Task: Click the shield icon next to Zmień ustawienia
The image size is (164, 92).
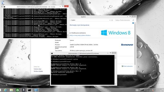Action: (x=122, y=66)
